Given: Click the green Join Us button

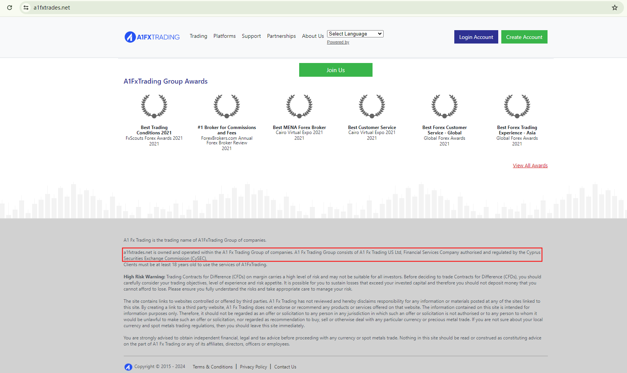Looking at the screenshot, I should [335, 70].
